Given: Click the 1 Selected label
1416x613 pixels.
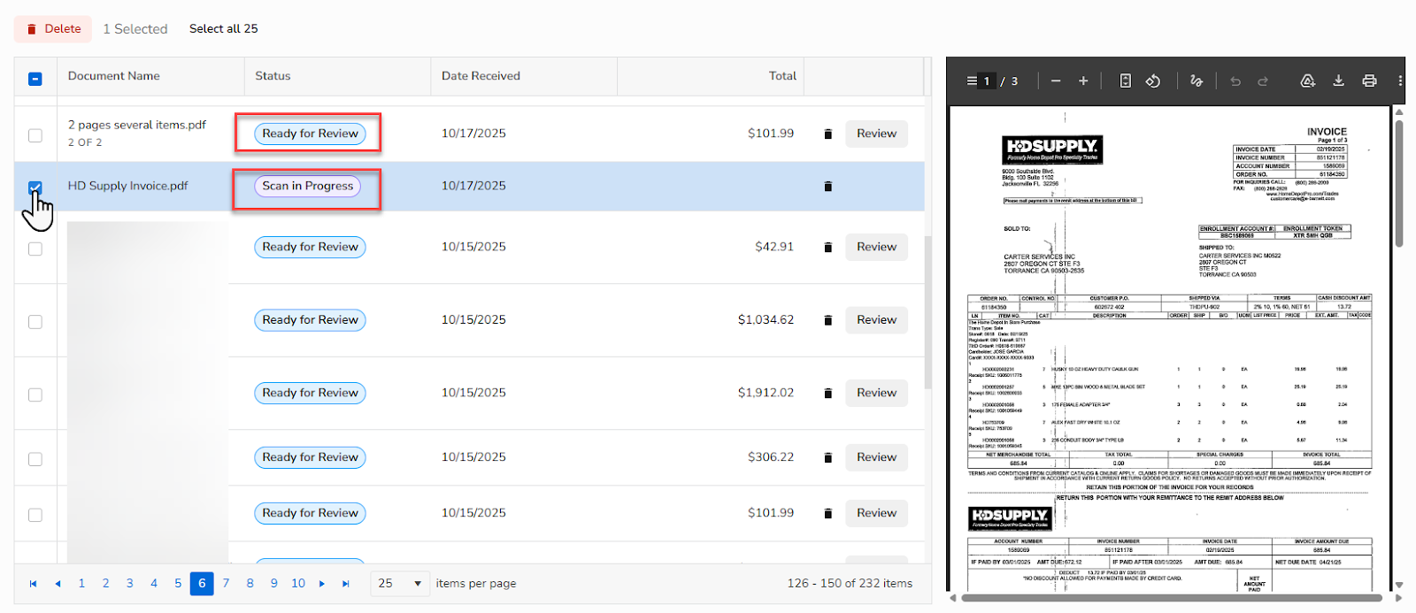Looking at the screenshot, I should click(135, 28).
